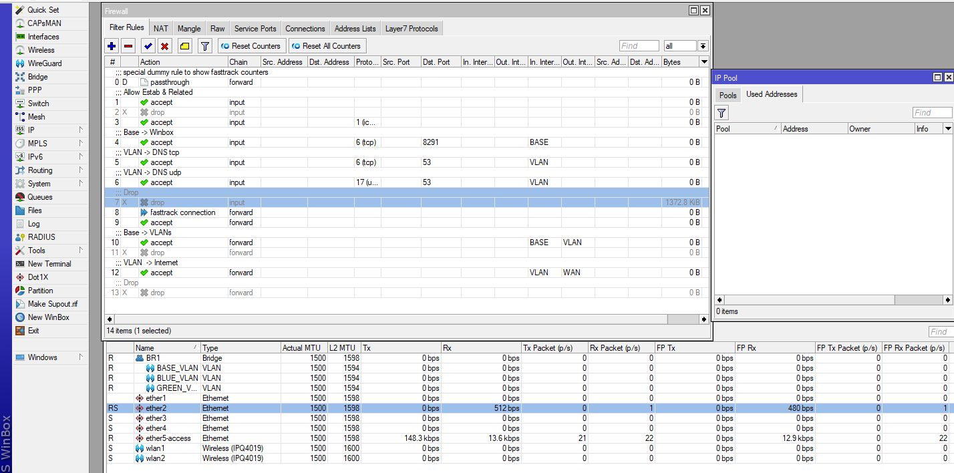Open Mesh in the sidebar
This screenshot has width=954, height=473.
[x=37, y=117]
